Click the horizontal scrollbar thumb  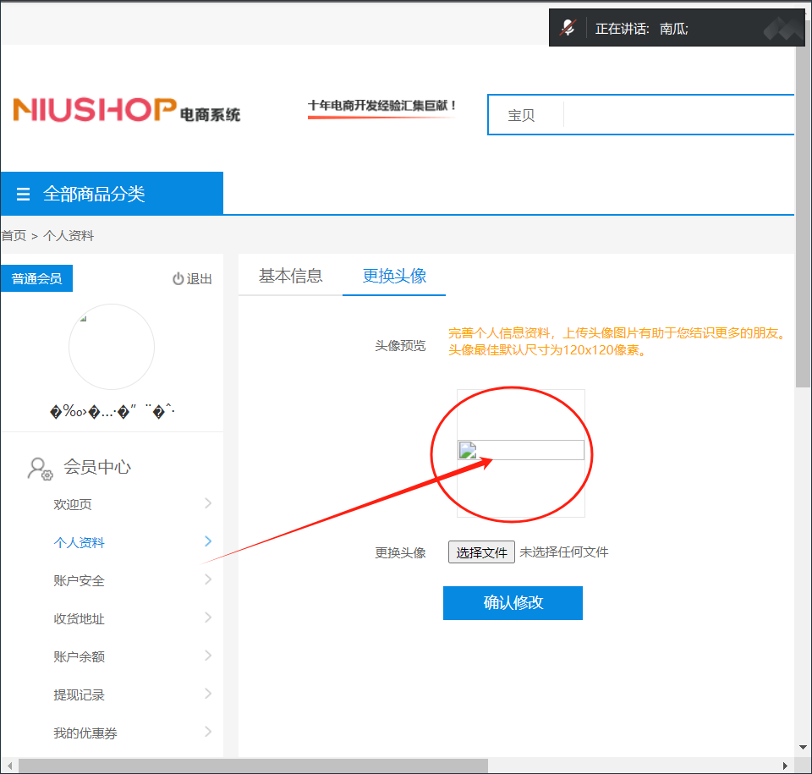tap(253, 766)
